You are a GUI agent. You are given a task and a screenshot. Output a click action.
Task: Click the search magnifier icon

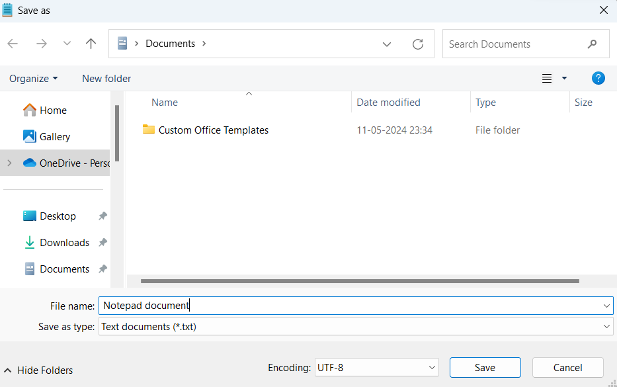point(592,44)
